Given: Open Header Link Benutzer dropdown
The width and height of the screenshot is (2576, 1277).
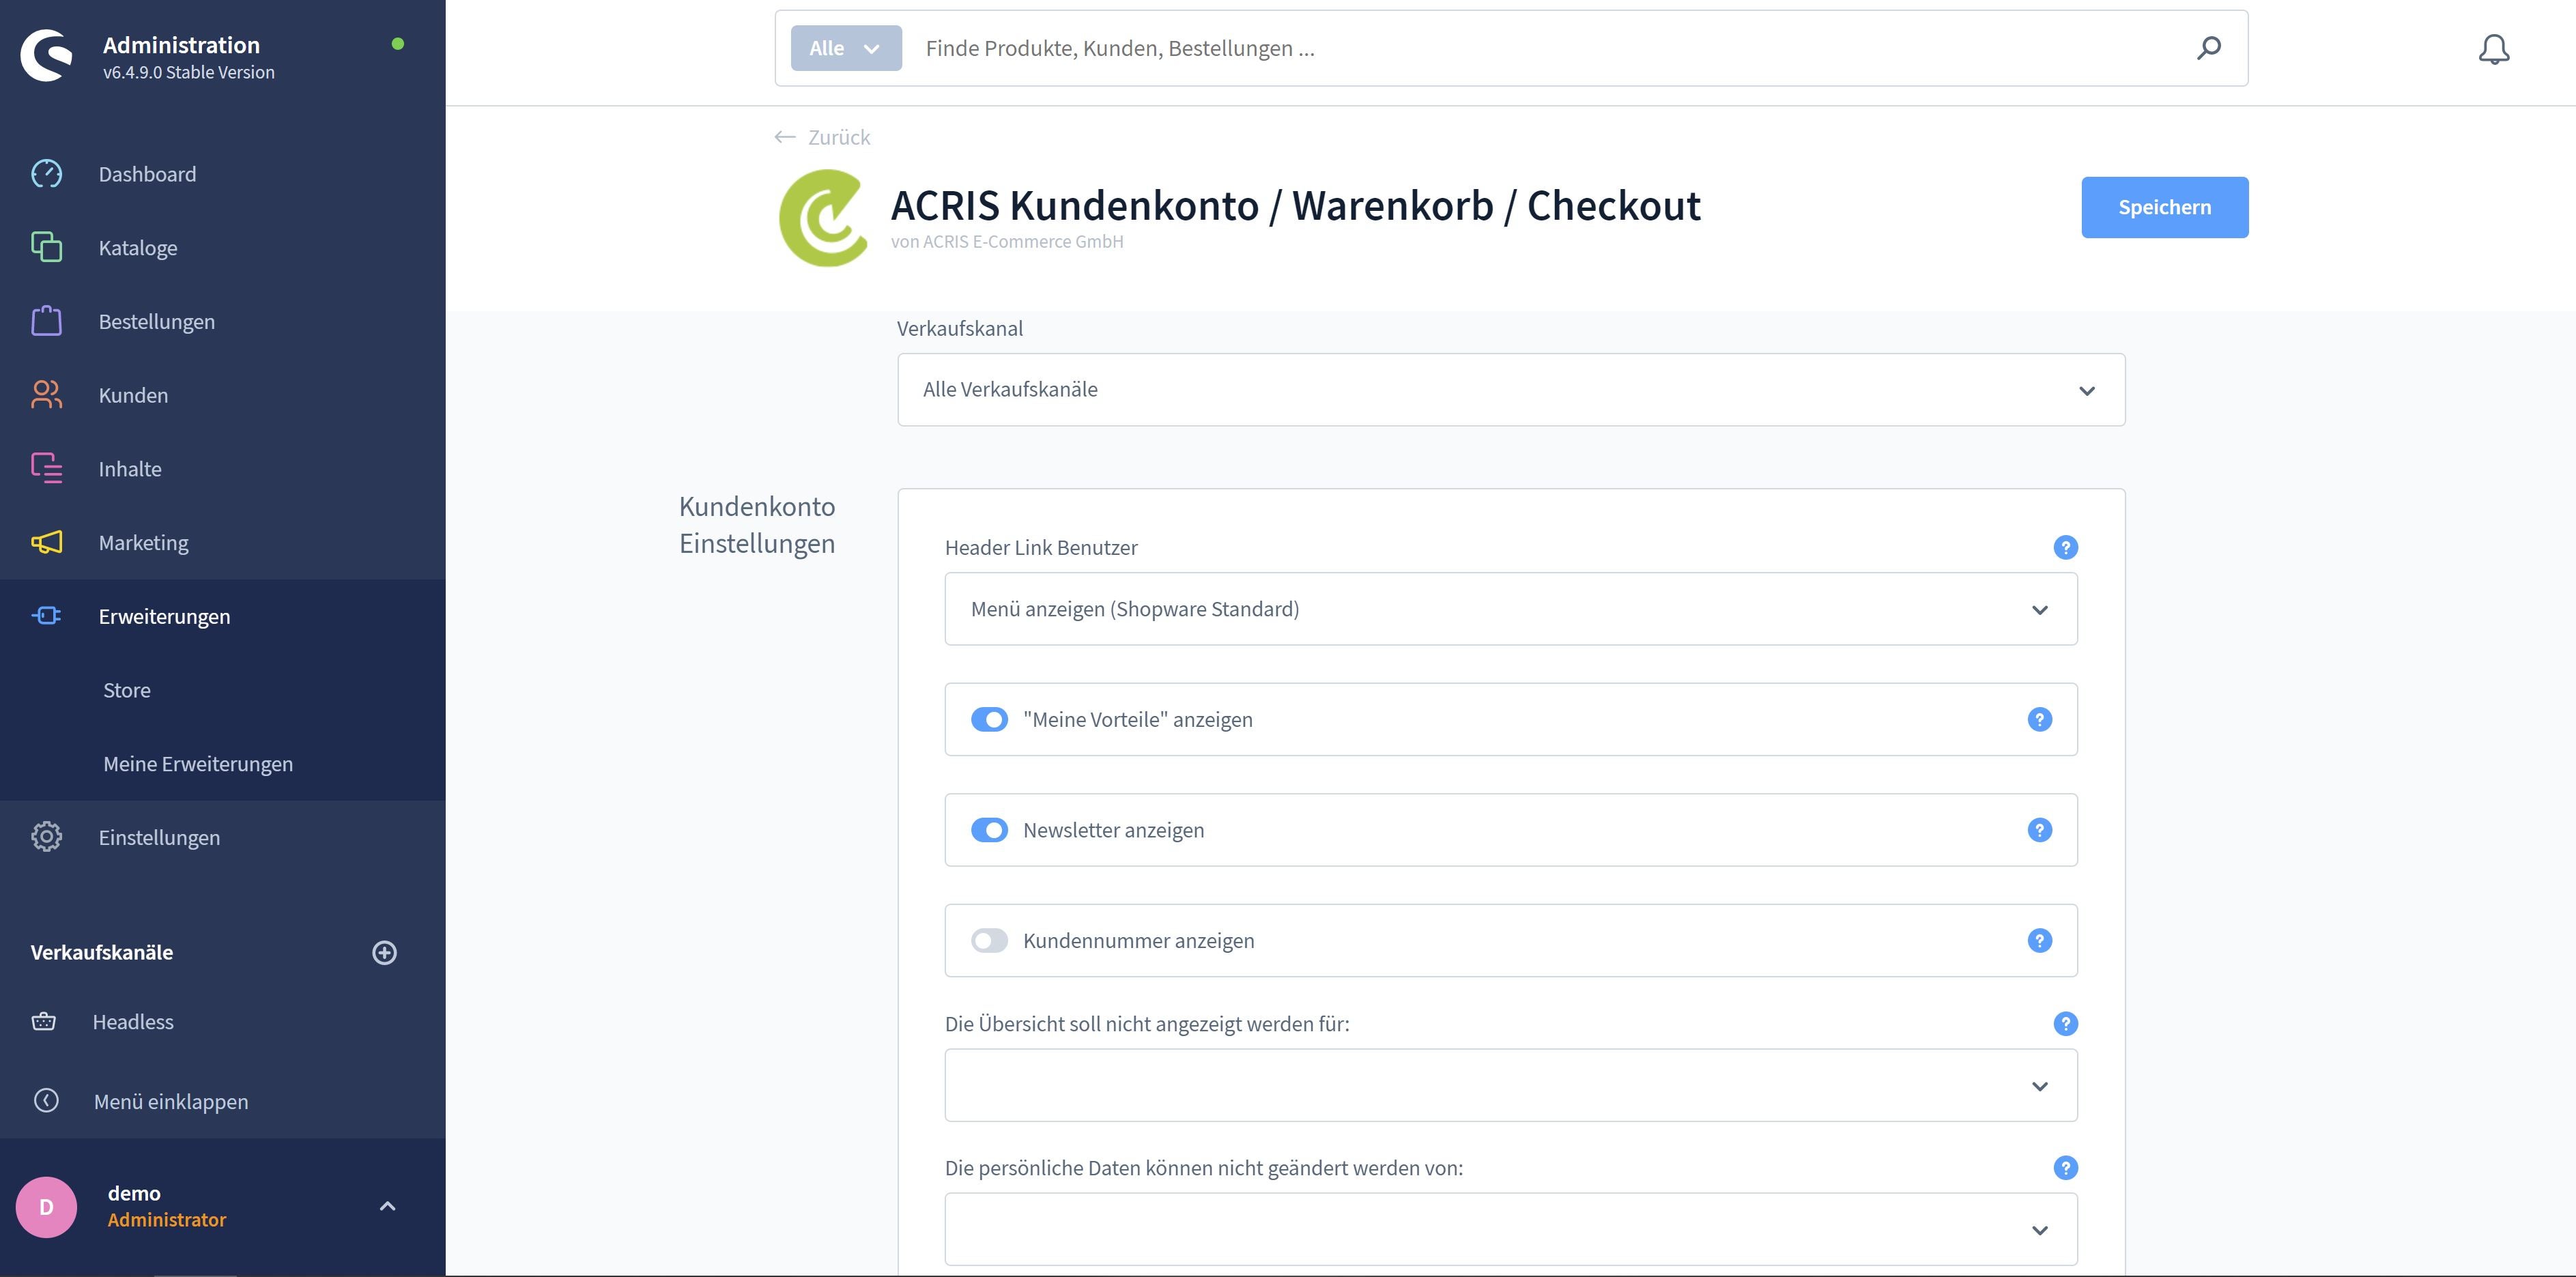Looking at the screenshot, I should tap(1511, 609).
